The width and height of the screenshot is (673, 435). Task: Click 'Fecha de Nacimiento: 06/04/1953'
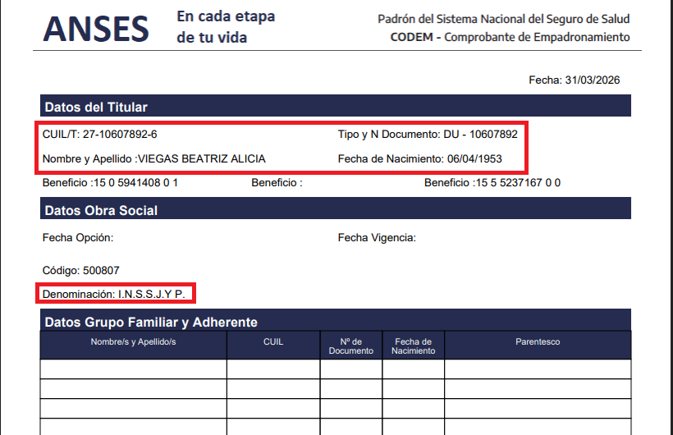[x=420, y=158]
